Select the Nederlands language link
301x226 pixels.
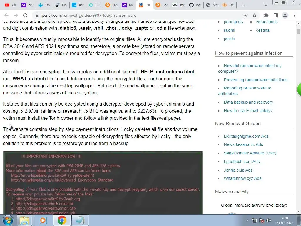[267, 22]
